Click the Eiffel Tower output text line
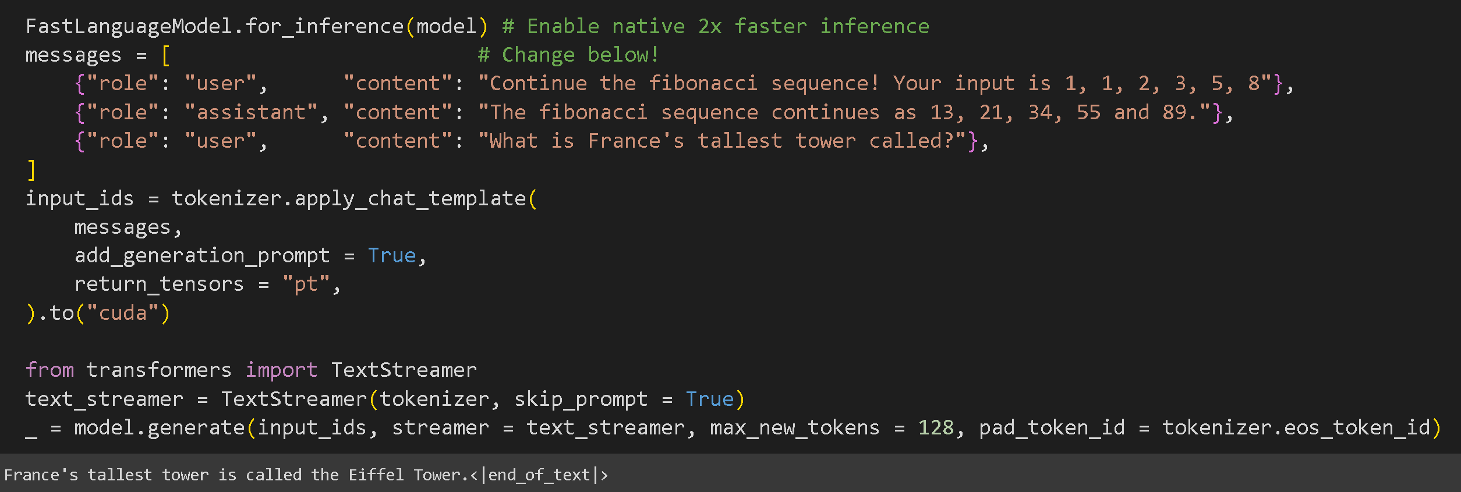Image resolution: width=1461 pixels, height=492 pixels. click(306, 475)
